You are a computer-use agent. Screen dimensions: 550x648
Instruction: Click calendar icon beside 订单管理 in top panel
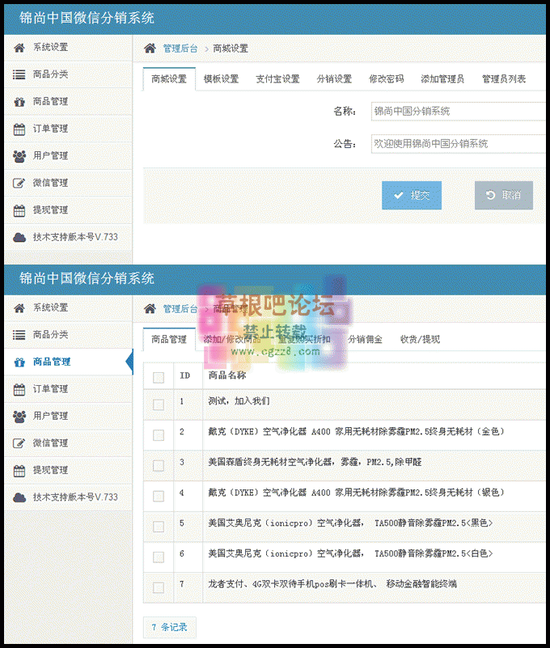pos(19,129)
